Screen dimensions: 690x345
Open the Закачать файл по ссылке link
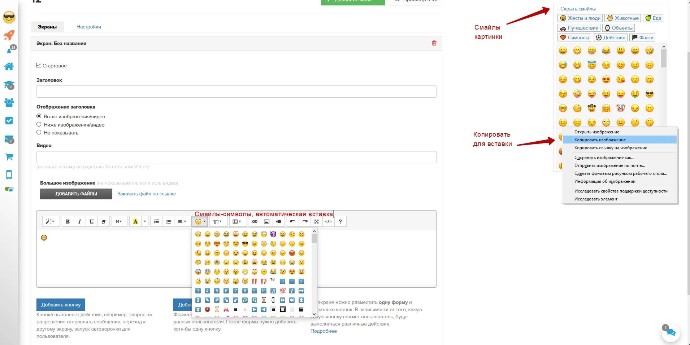147,194
